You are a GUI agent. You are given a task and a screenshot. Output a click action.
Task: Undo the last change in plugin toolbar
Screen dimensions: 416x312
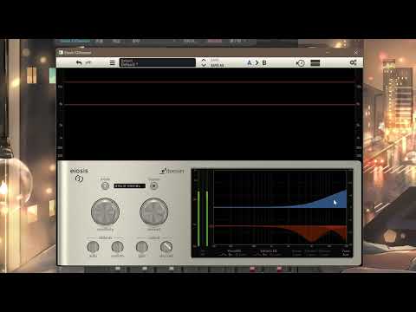pos(79,62)
